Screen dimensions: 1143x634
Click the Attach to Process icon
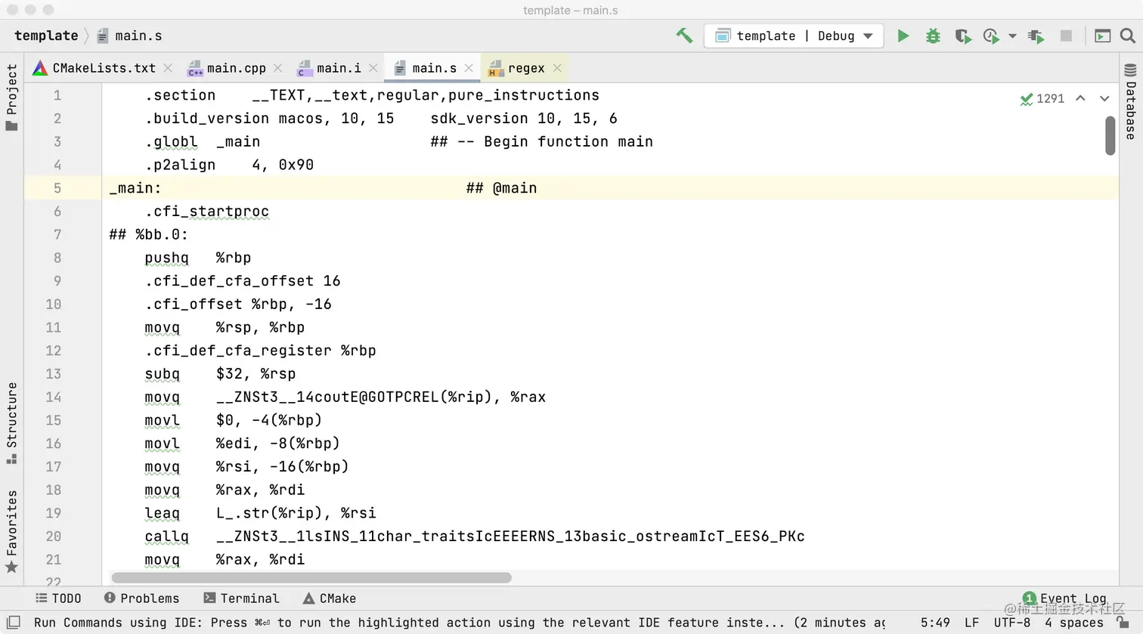[1036, 36]
